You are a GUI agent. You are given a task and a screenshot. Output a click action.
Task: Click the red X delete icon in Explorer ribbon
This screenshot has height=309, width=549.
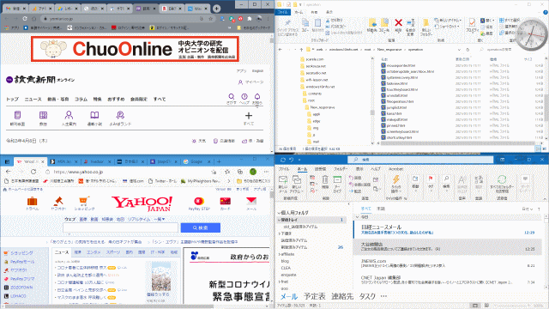point(398,23)
